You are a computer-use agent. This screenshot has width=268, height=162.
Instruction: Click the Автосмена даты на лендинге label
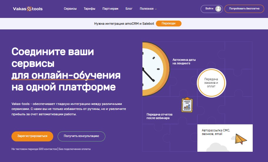coord(184,61)
